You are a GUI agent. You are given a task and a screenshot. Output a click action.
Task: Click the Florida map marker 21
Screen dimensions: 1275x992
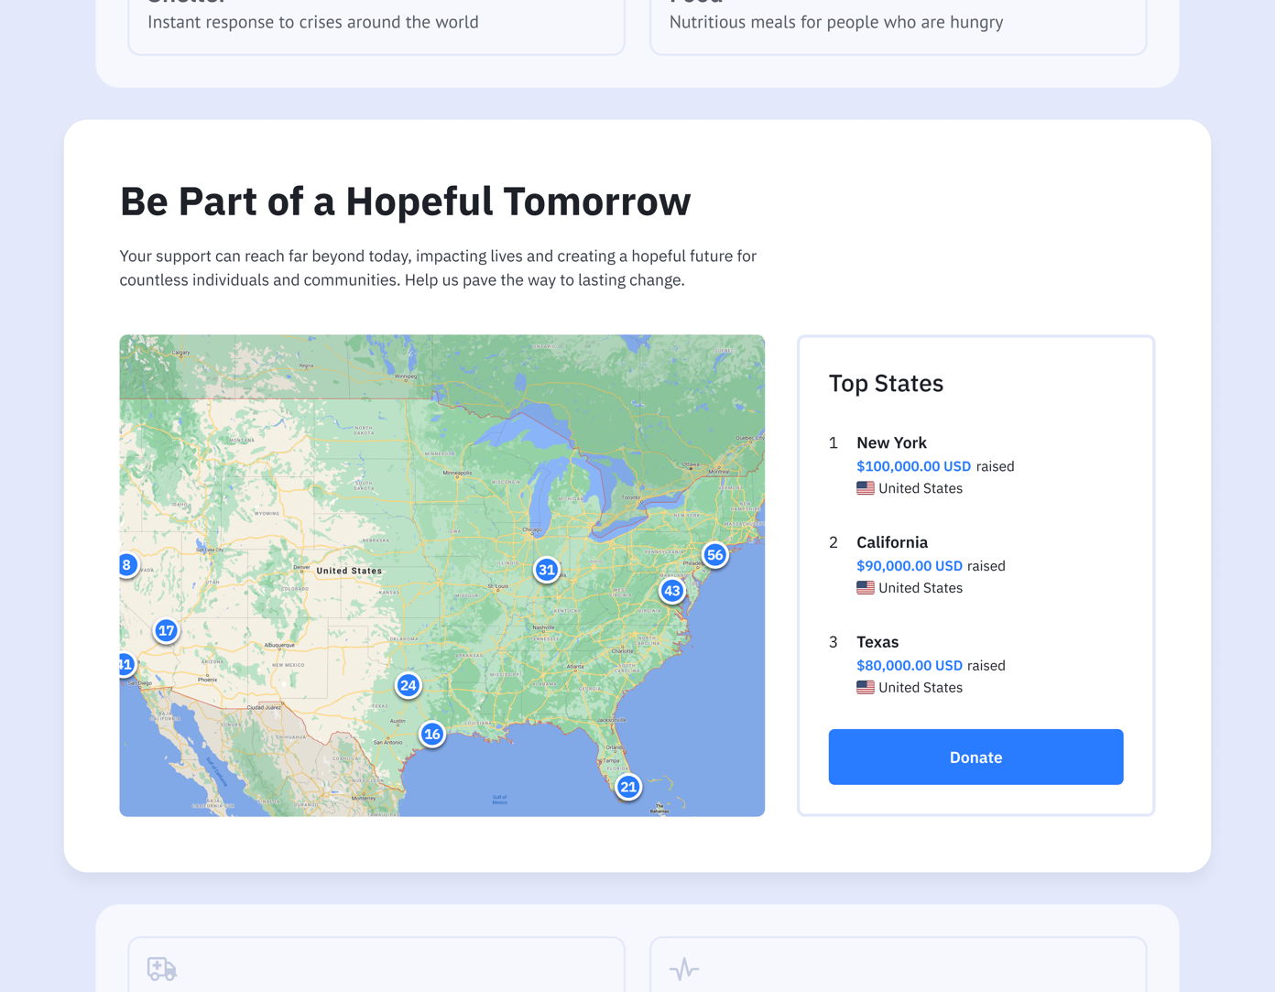[x=628, y=787]
